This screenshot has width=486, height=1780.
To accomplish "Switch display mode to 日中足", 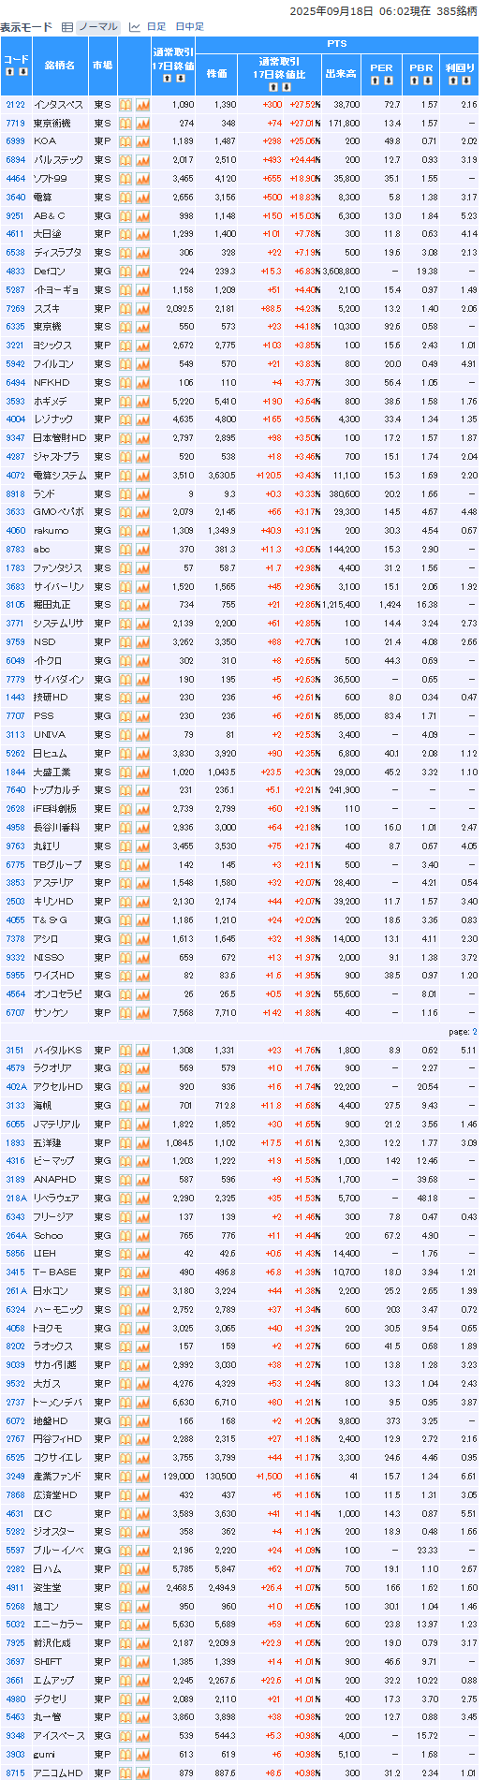I will click(x=190, y=27).
